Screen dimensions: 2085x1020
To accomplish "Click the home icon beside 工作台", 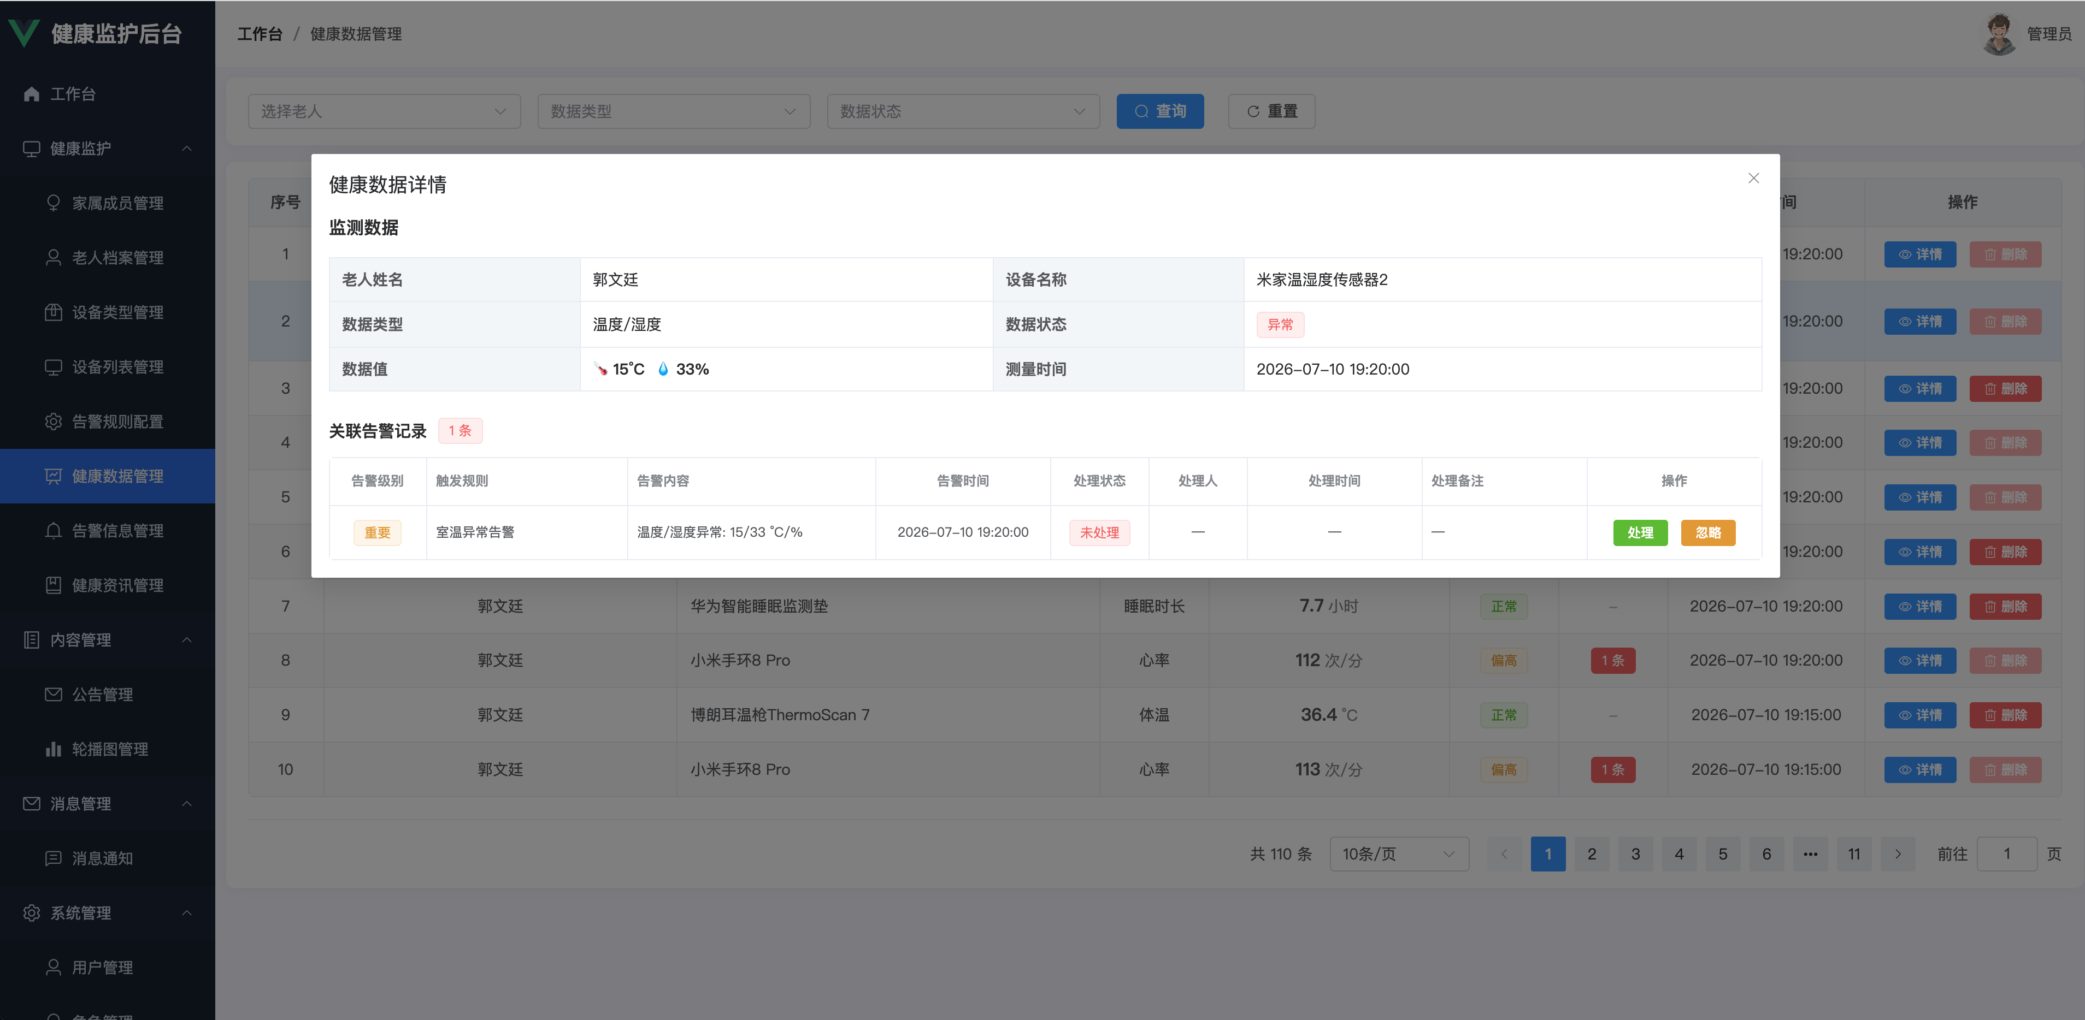I will coord(32,94).
